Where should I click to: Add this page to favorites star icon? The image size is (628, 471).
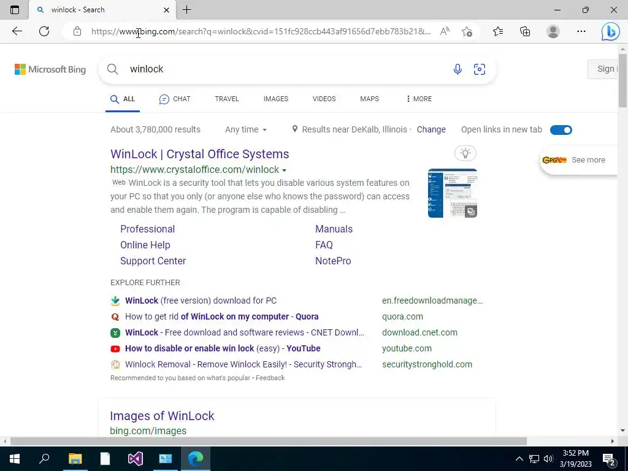(x=467, y=31)
